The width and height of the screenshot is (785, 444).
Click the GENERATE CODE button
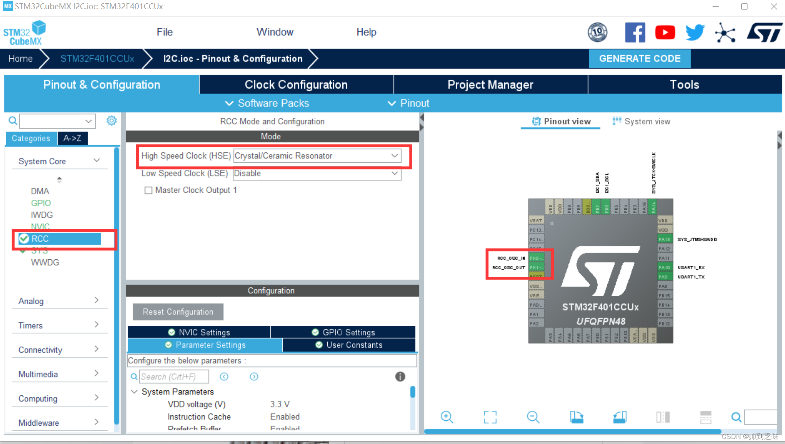coord(640,58)
